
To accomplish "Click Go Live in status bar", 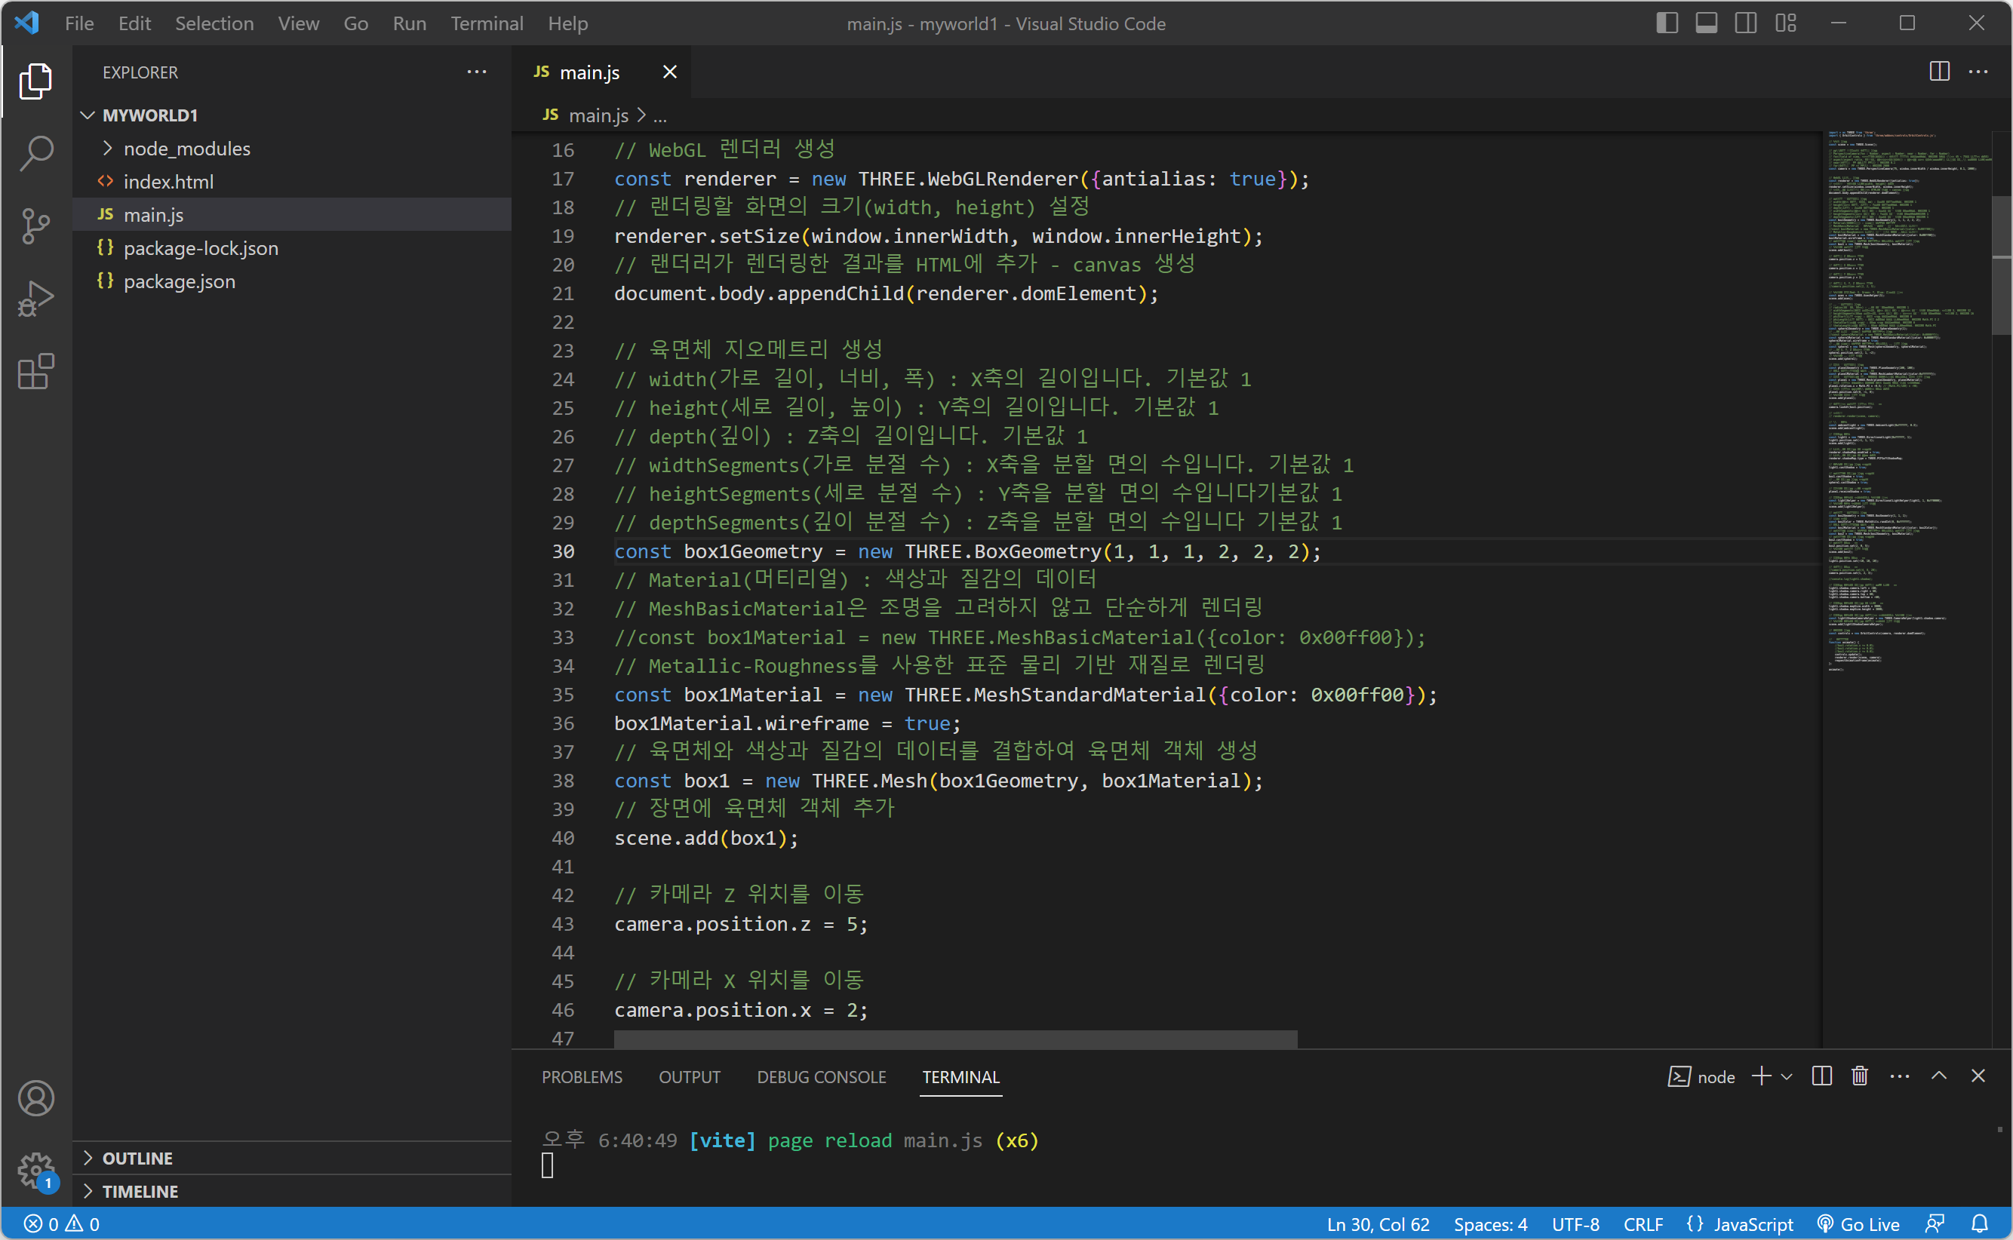I will pyautogui.click(x=1859, y=1223).
